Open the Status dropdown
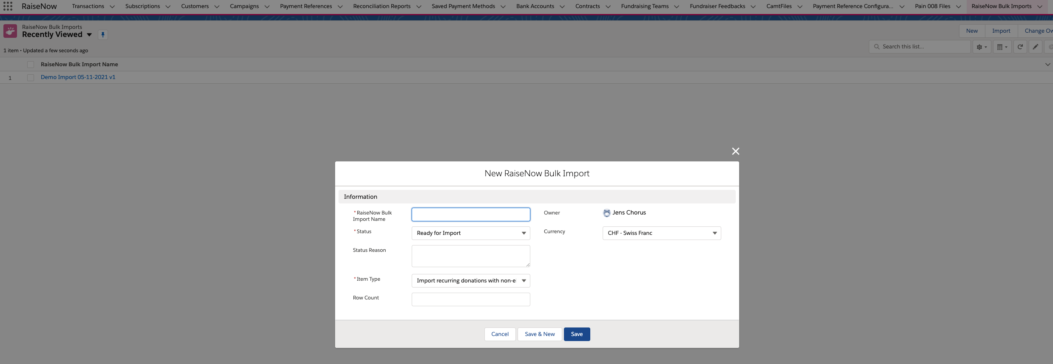Viewport: 1053px width, 364px height. 471,233
